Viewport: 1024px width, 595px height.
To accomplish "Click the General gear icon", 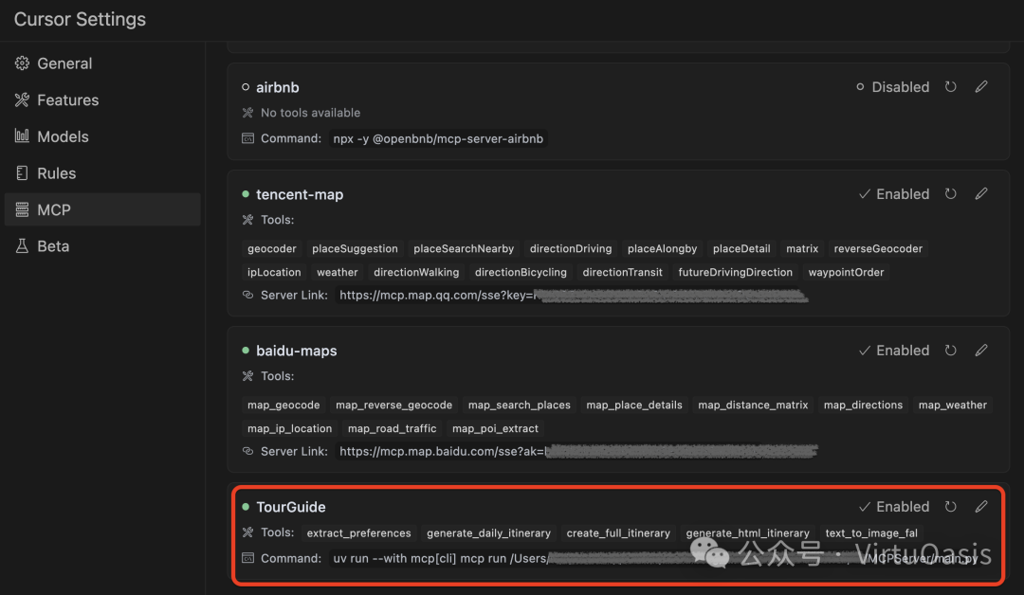I will coord(22,63).
